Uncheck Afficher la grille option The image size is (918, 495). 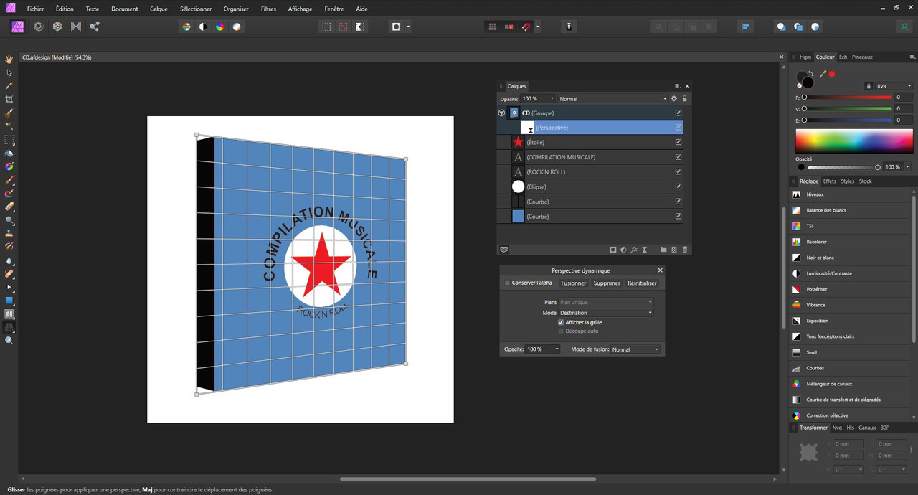pos(561,322)
